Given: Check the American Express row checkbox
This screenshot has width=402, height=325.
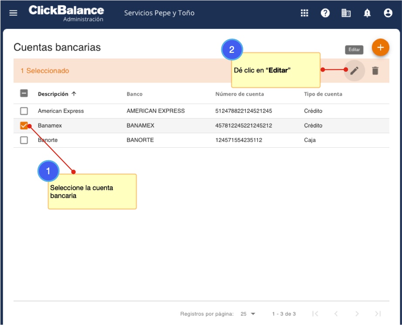Looking at the screenshot, I should coord(24,111).
